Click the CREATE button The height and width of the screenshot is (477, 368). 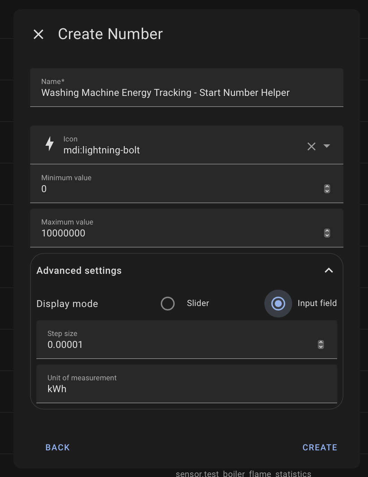[x=320, y=448]
